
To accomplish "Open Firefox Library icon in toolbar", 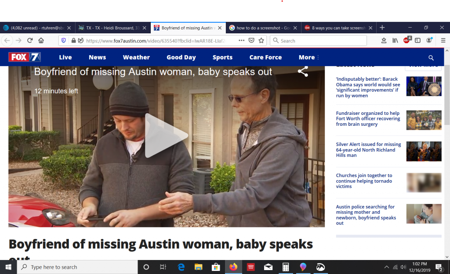I will 395,40.
